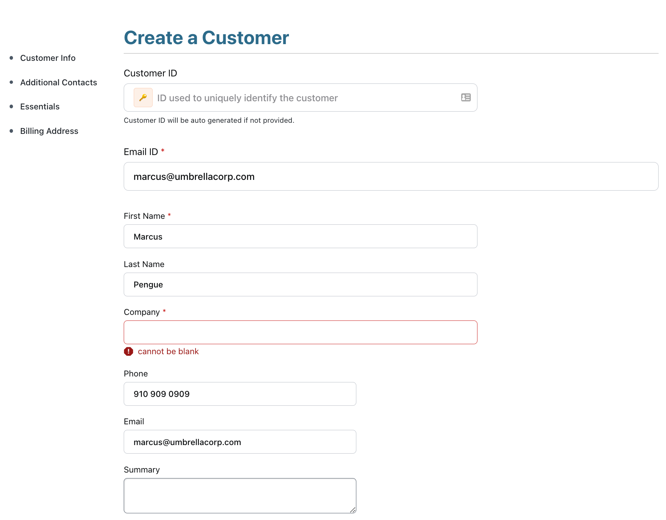The width and height of the screenshot is (666, 520).
Task: Focus the Phone field with 910 909 0909
Action: (x=240, y=394)
